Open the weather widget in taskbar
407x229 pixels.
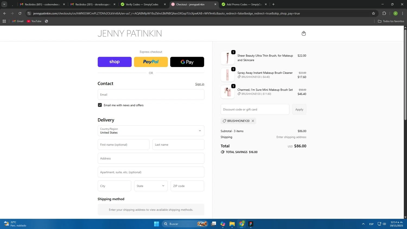point(15,224)
